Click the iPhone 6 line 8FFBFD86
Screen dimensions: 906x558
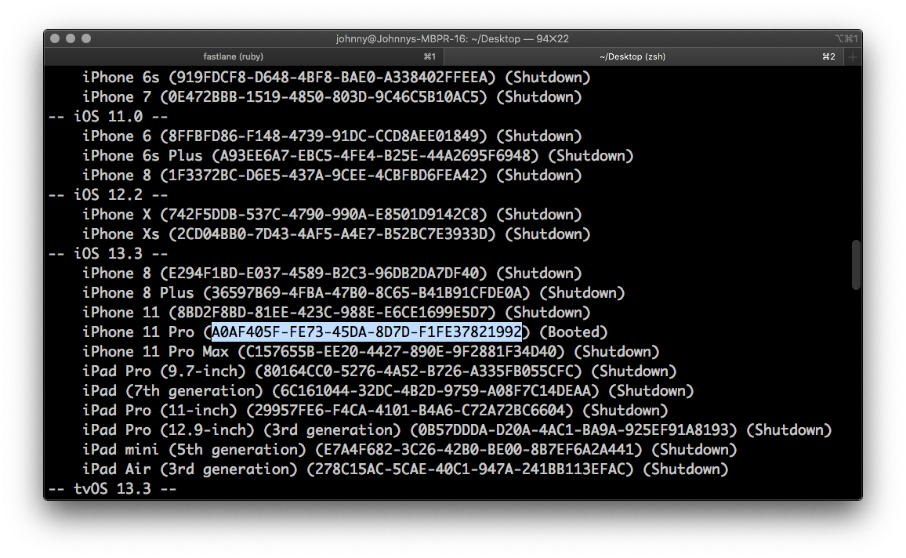(332, 136)
